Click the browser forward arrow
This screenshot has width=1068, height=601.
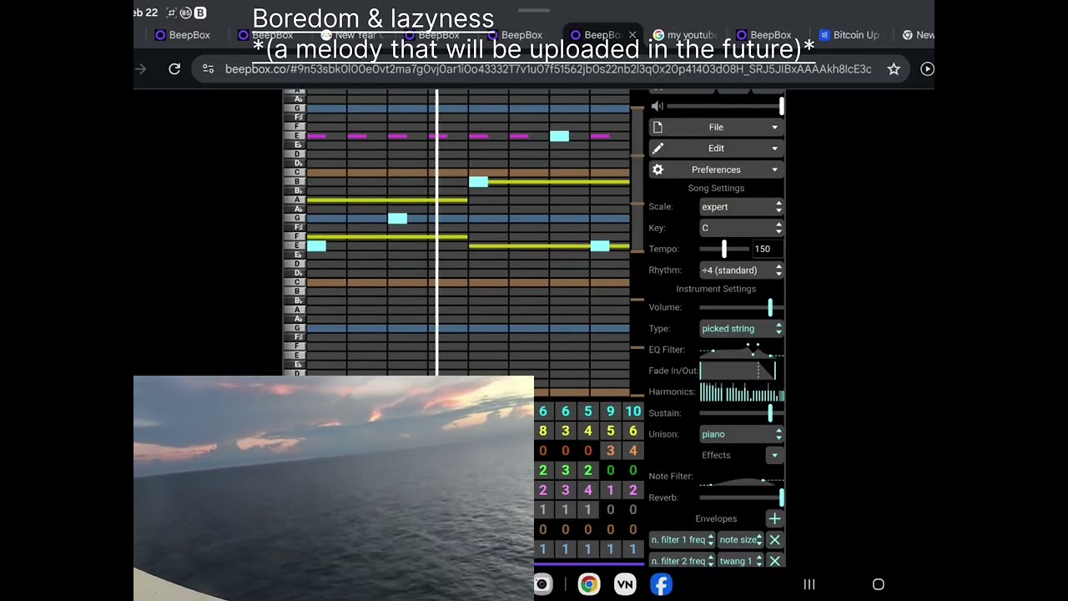(140, 69)
